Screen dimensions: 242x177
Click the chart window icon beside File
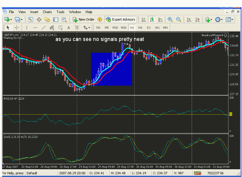5,12
